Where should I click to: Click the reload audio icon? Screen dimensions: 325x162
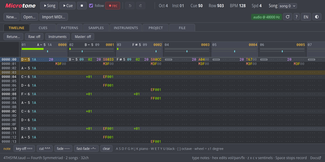tap(287, 17)
